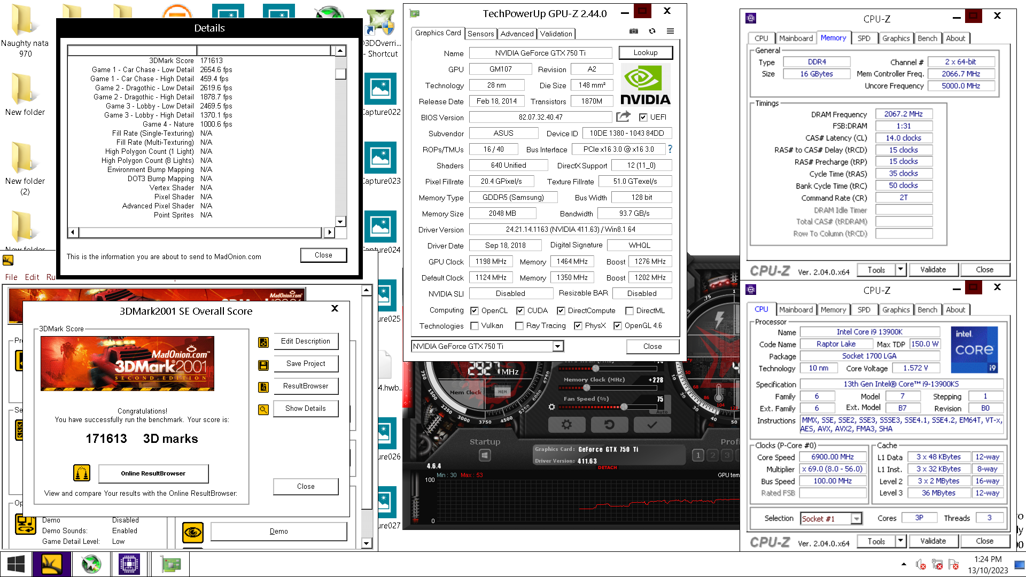Click the Edit Description button
1026x577 pixels.
pyautogui.click(x=306, y=341)
